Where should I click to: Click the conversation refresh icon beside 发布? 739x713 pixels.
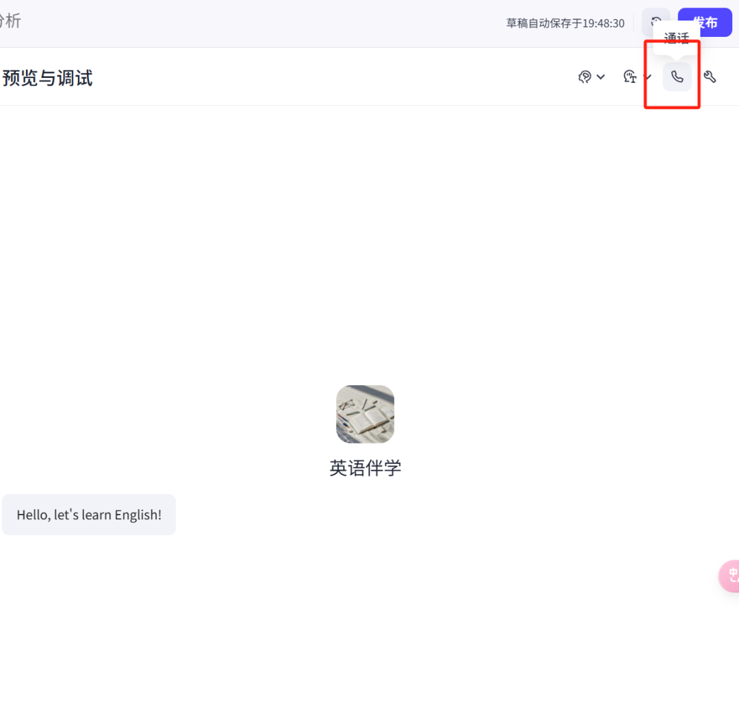[x=656, y=22]
